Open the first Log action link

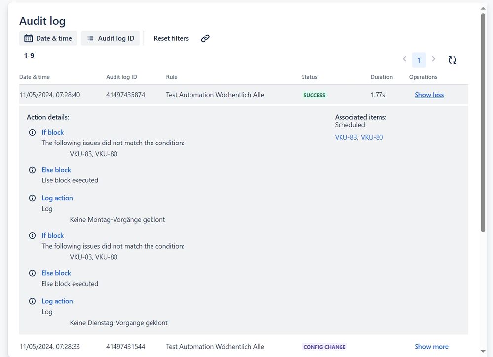point(57,198)
